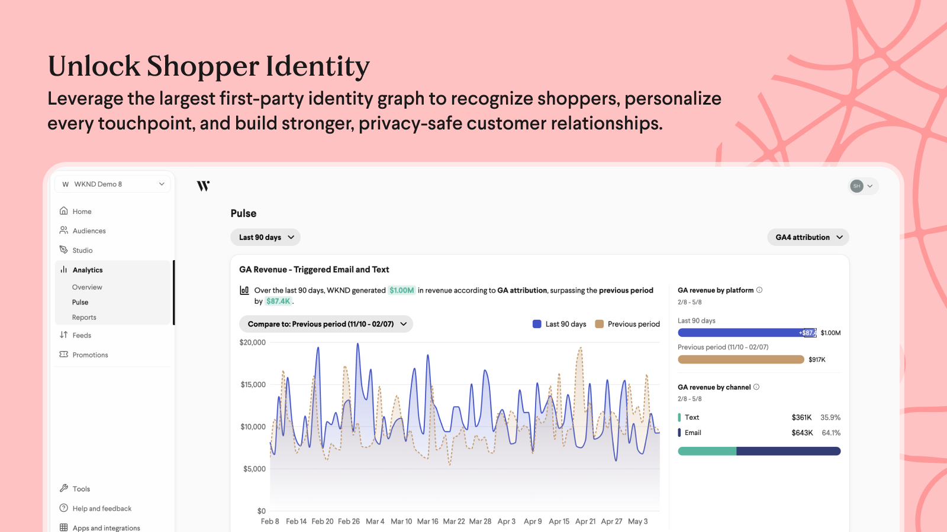The width and height of the screenshot is (947, 532).
Task: Click the Help and feedback question icon
Action: pos(64,508)
